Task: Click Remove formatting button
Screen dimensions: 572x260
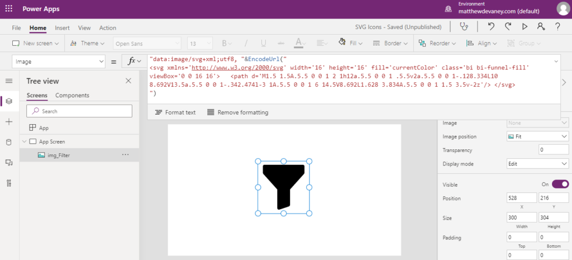Action: 237,112
